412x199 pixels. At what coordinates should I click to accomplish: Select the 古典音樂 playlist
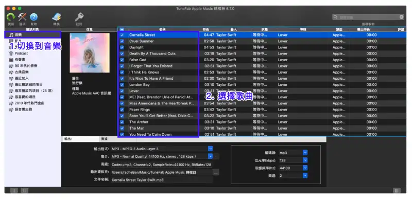pyautogui.click(x=22, y=72)
